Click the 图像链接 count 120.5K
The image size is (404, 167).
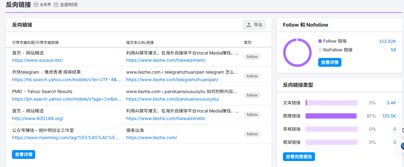(389, 116)
